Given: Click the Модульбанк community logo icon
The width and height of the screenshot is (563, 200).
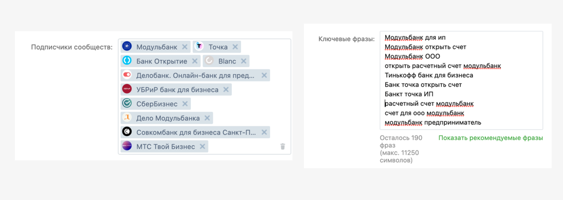Looking at the screenshot, I should 127,47.
